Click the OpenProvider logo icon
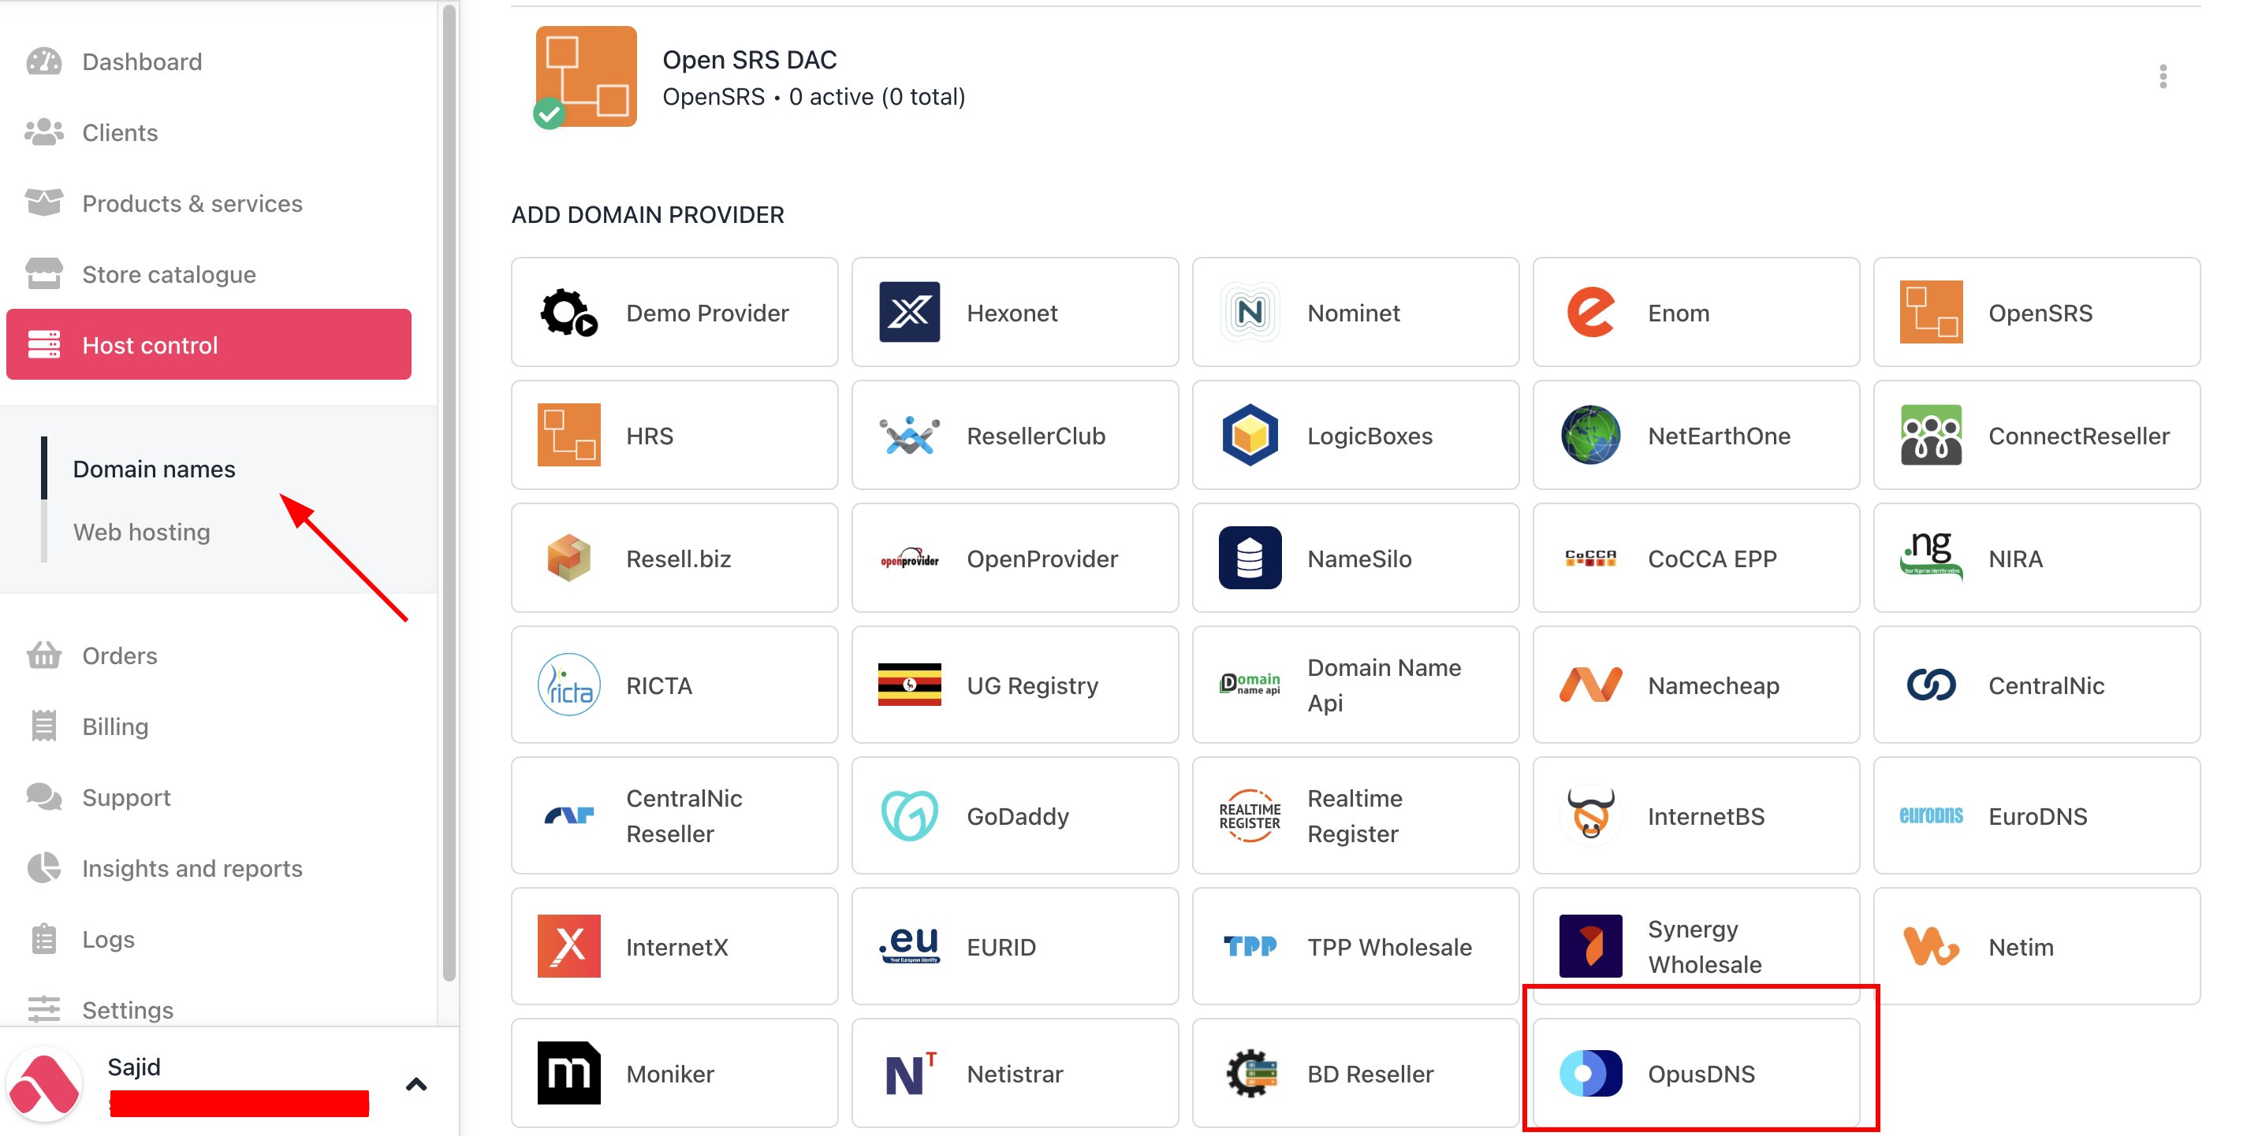The height and width of the screenshot is (1136, 2247). [x=910, y=558]
